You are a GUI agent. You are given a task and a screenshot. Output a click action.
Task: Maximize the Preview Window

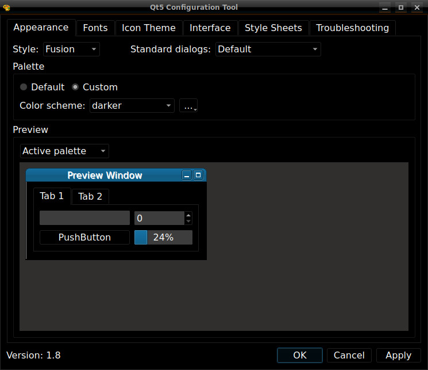[198, 175]
